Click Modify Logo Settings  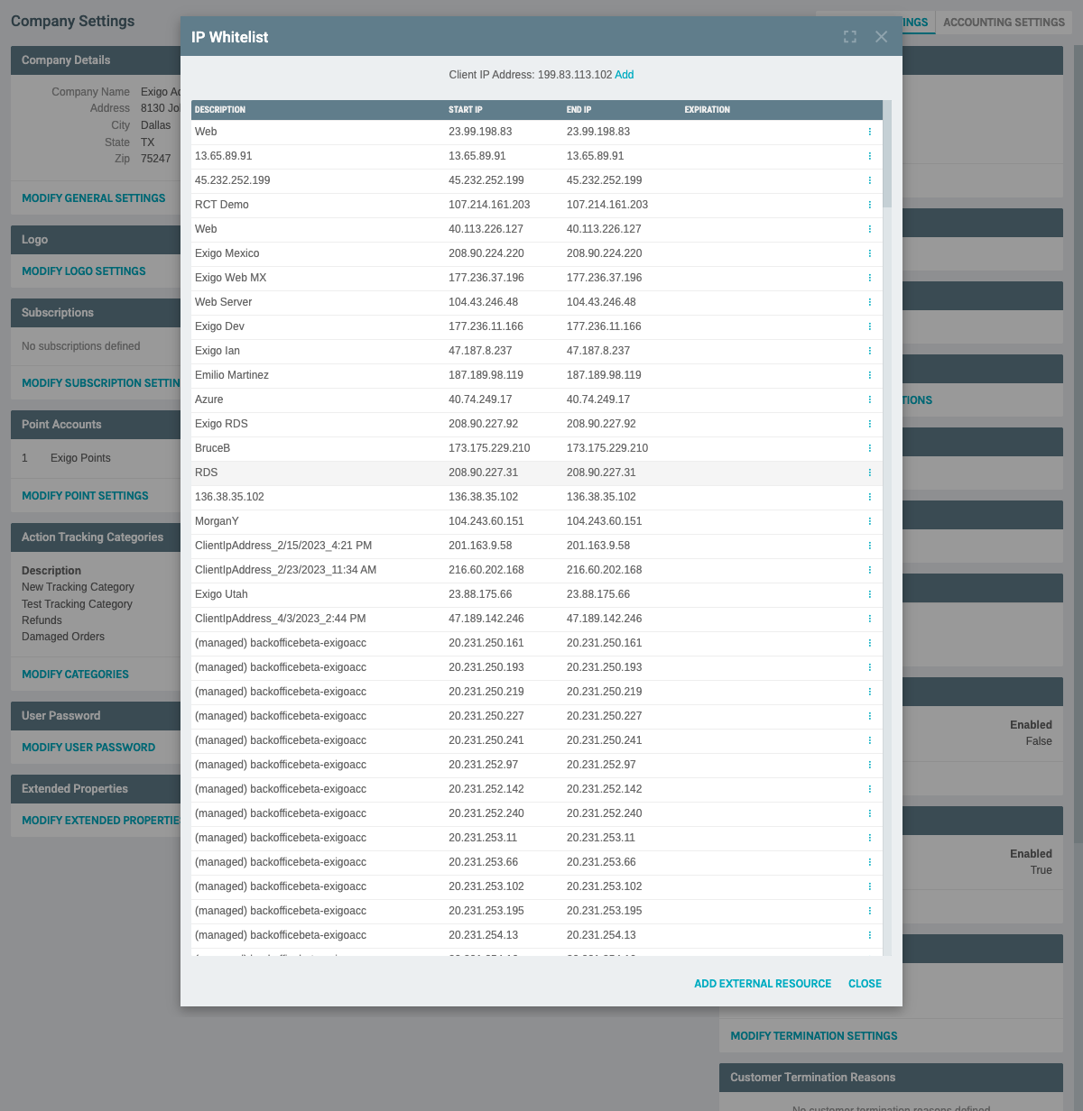click(x=83, y=271)
